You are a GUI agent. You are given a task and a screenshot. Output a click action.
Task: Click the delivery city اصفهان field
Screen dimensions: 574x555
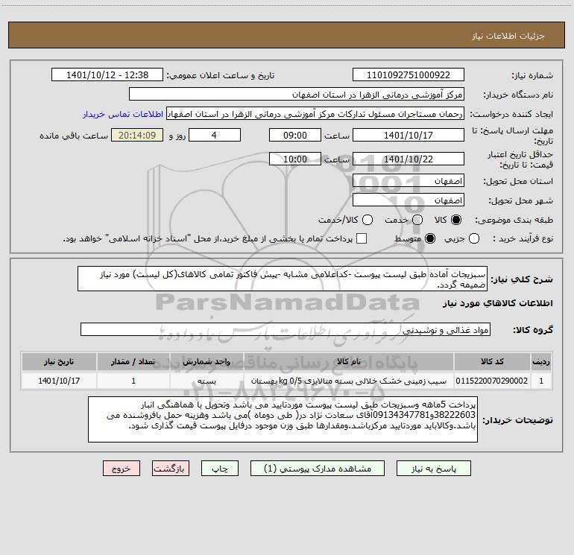409,200
